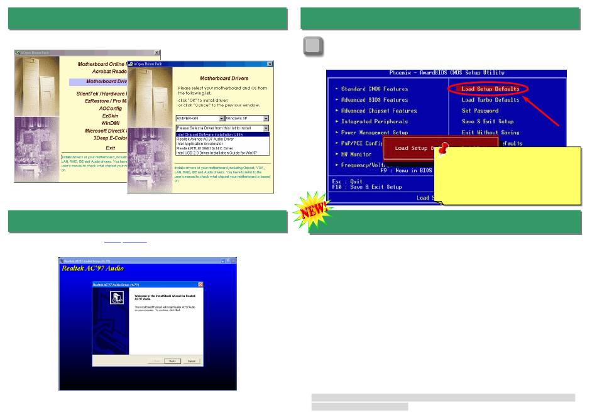The image size is (597, 414).
Task: Click the rear Bonus Pack title bar icon
Action: tap(18, 53)
